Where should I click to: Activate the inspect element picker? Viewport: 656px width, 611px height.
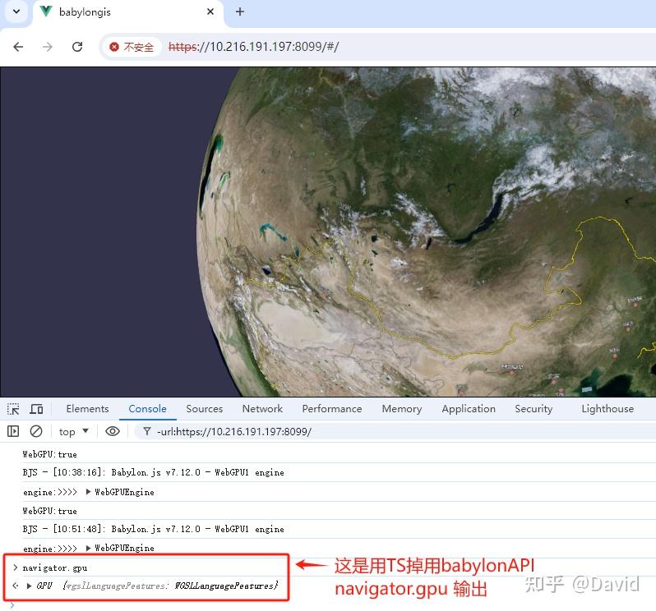click(13, 409)
